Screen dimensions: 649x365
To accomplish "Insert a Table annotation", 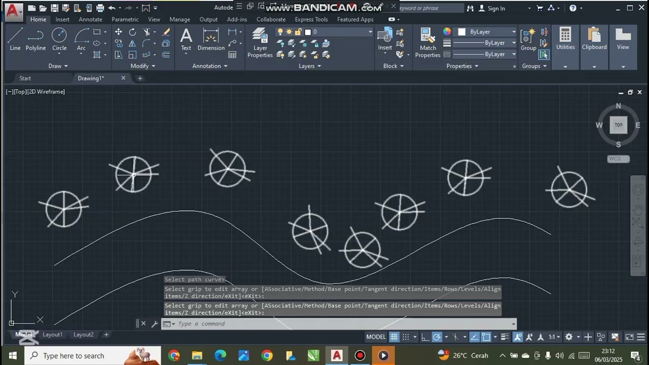I will click(x=232, y=55).
